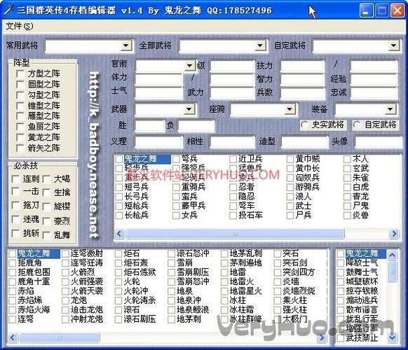Enable the 一击 skill checkbox
408x350 pixels.
point(15,192)
